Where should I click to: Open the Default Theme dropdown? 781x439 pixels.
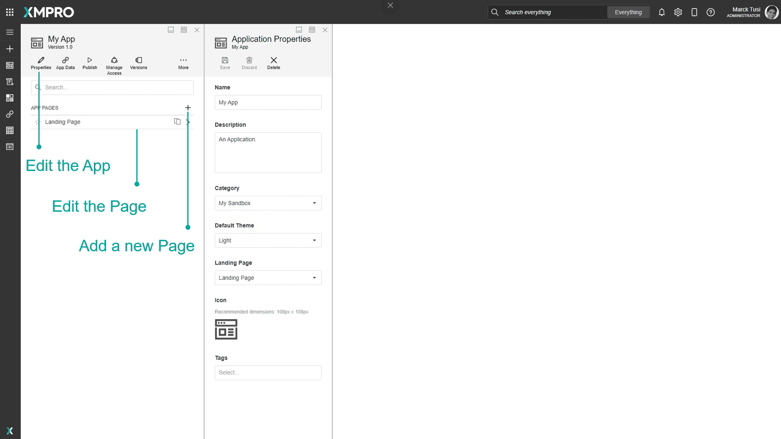(x=314, y=240)
